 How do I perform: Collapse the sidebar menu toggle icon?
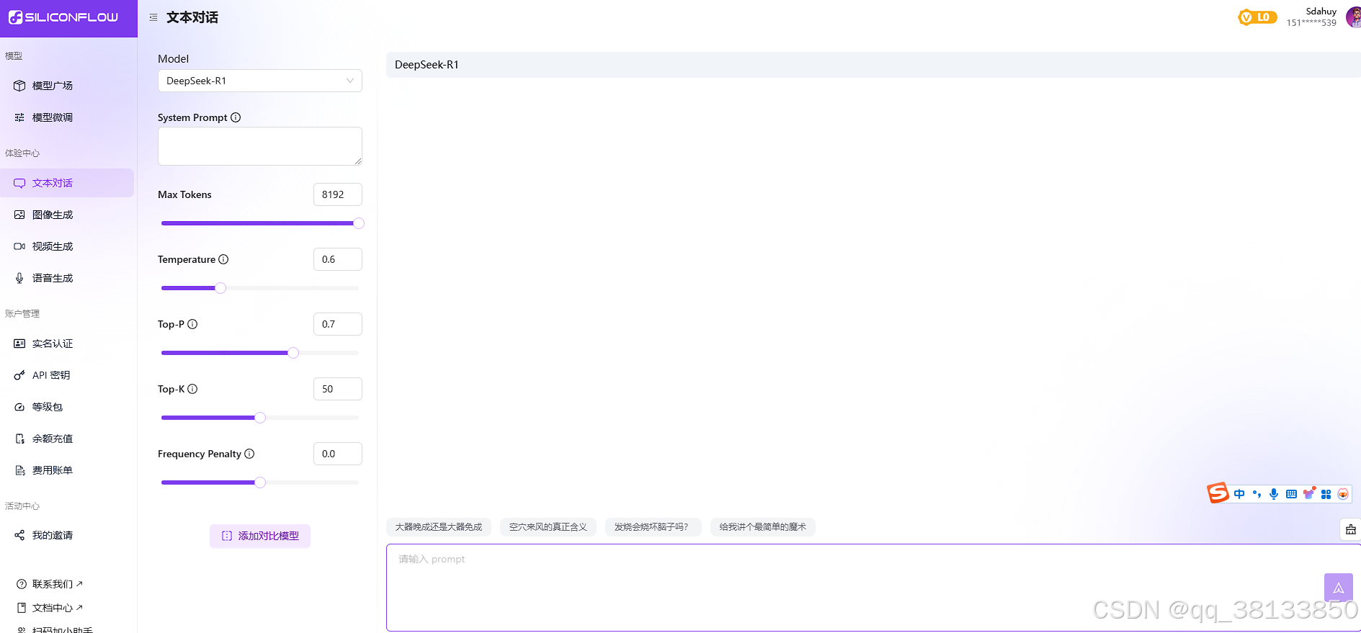point(153,17)
